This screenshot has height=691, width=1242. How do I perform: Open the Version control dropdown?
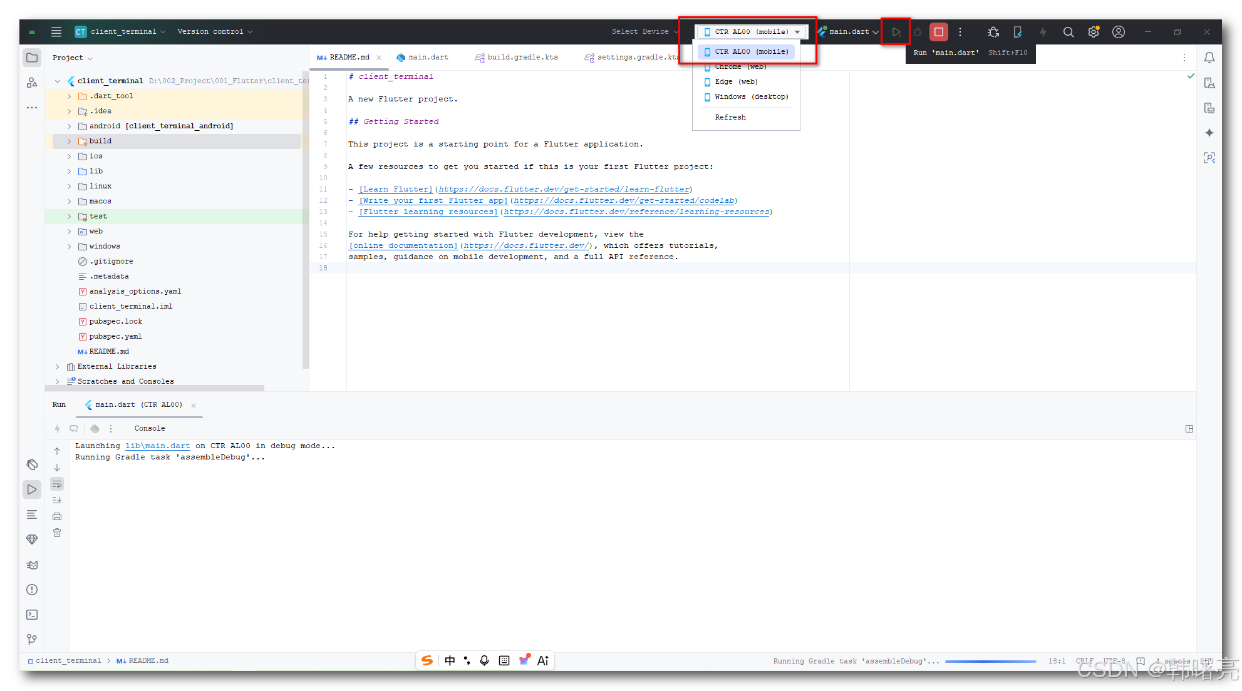215,32
